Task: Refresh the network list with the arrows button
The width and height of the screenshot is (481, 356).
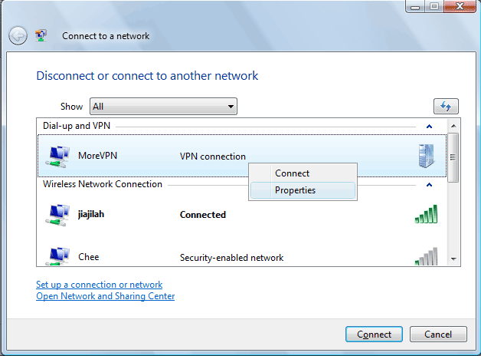Action: tap(446, 107)
